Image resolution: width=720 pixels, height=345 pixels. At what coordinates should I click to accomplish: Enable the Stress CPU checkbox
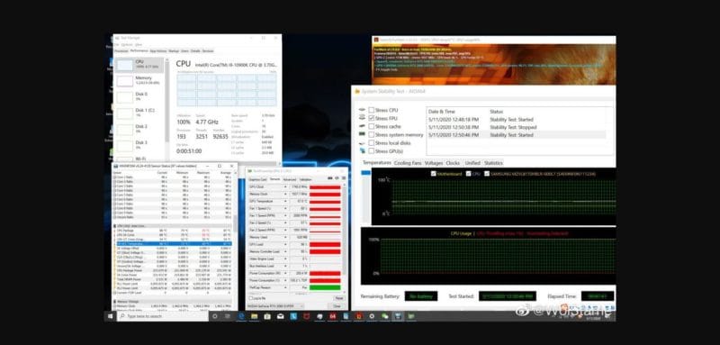[x=371, y=110]
